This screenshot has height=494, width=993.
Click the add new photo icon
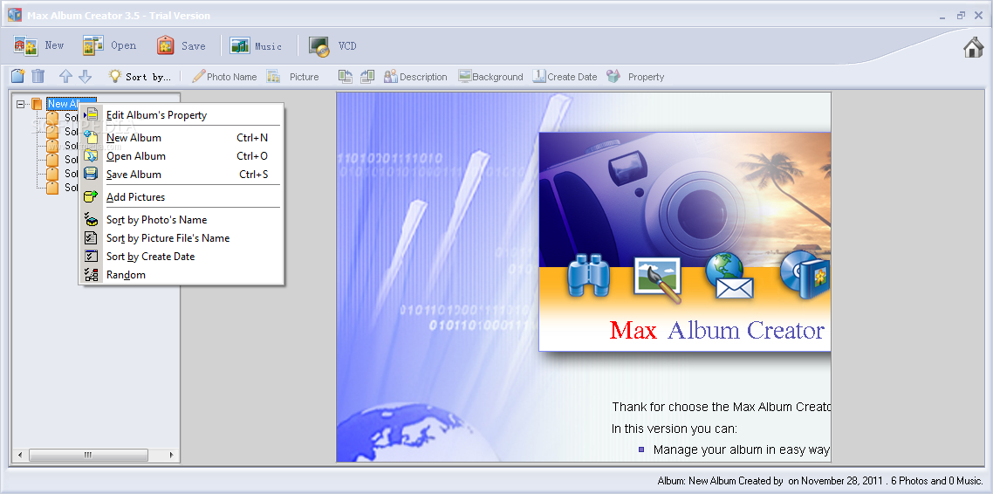(x=17, y=77)
